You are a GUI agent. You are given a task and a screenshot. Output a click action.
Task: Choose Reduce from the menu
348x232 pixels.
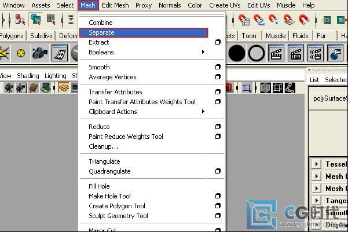[x=99, y=127]
